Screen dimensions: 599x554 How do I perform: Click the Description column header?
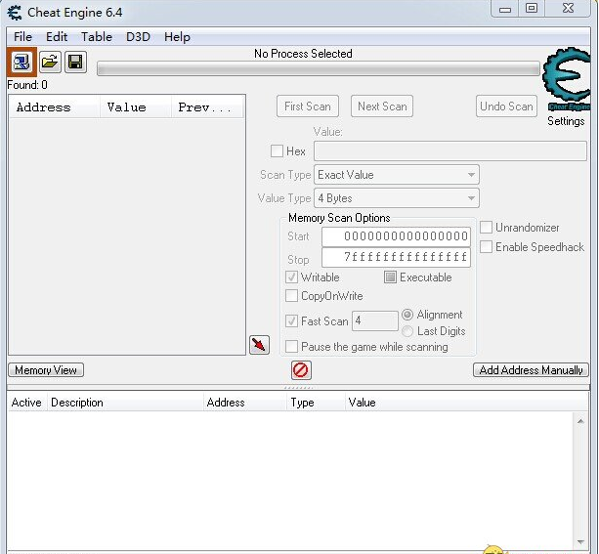[125, 403]
